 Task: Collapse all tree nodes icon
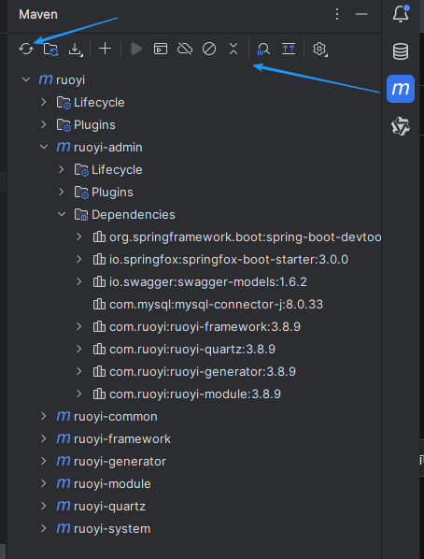pos(233,49)
